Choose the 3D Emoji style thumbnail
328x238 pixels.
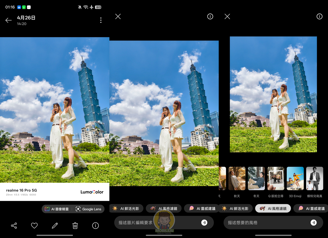[295, 178]
